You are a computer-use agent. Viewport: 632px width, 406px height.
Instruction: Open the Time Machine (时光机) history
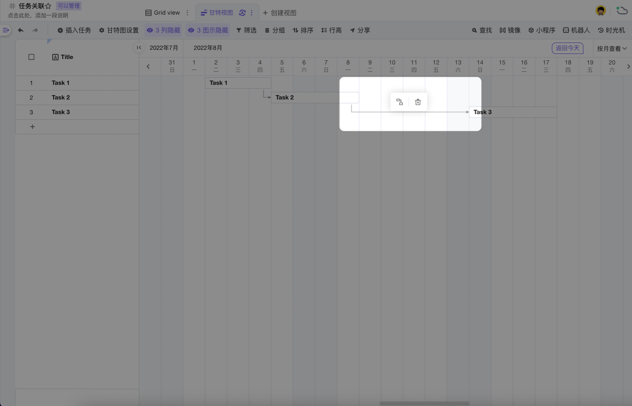pos(611,30)
